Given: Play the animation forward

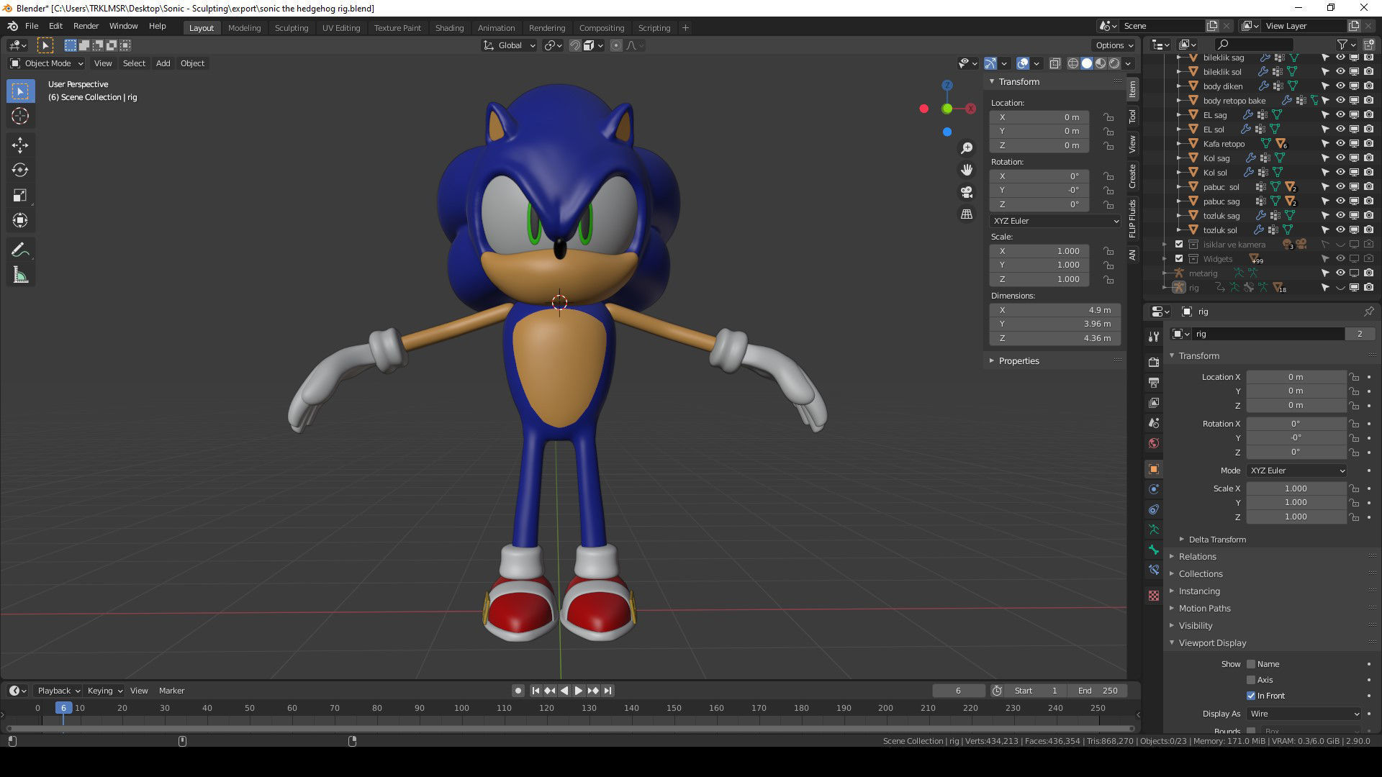Looking at the screenshot, I should 578,691.
